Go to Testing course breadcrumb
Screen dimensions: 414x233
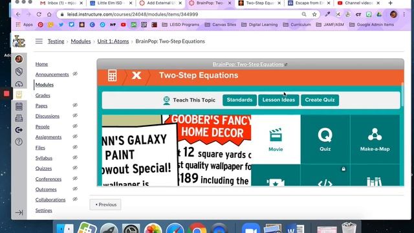(x=56, y=41)
